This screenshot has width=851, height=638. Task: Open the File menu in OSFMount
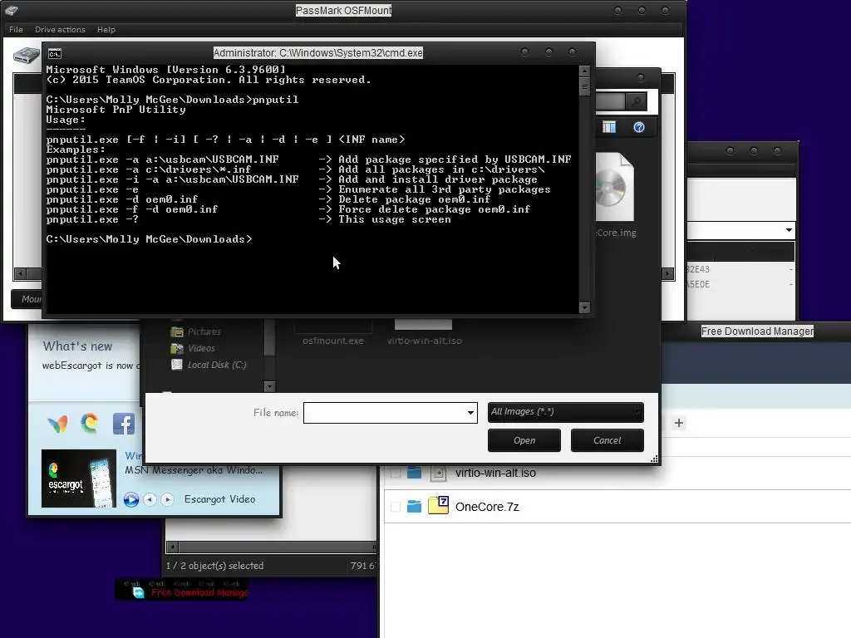pos(16,29)
